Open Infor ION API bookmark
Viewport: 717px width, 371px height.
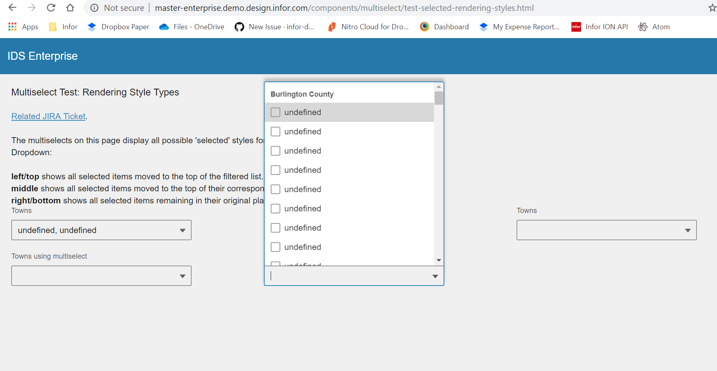[x=600, y=27]
